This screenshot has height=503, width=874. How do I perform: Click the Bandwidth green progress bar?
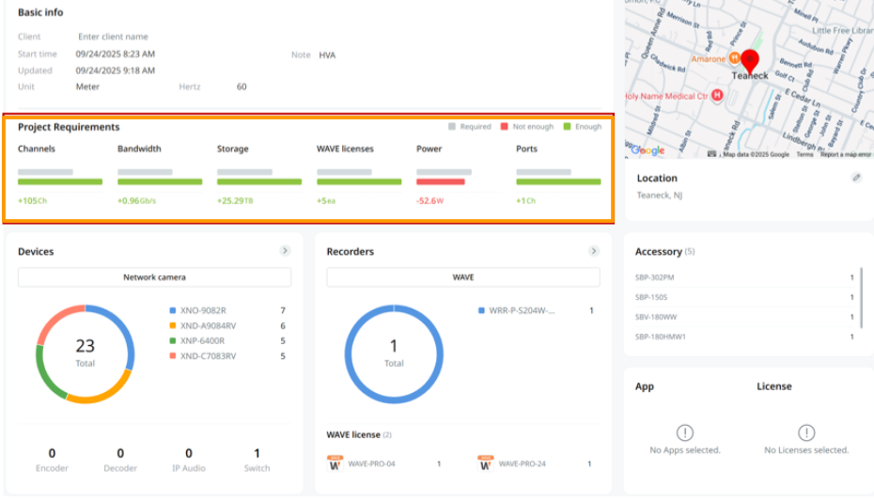click(160, 181)
